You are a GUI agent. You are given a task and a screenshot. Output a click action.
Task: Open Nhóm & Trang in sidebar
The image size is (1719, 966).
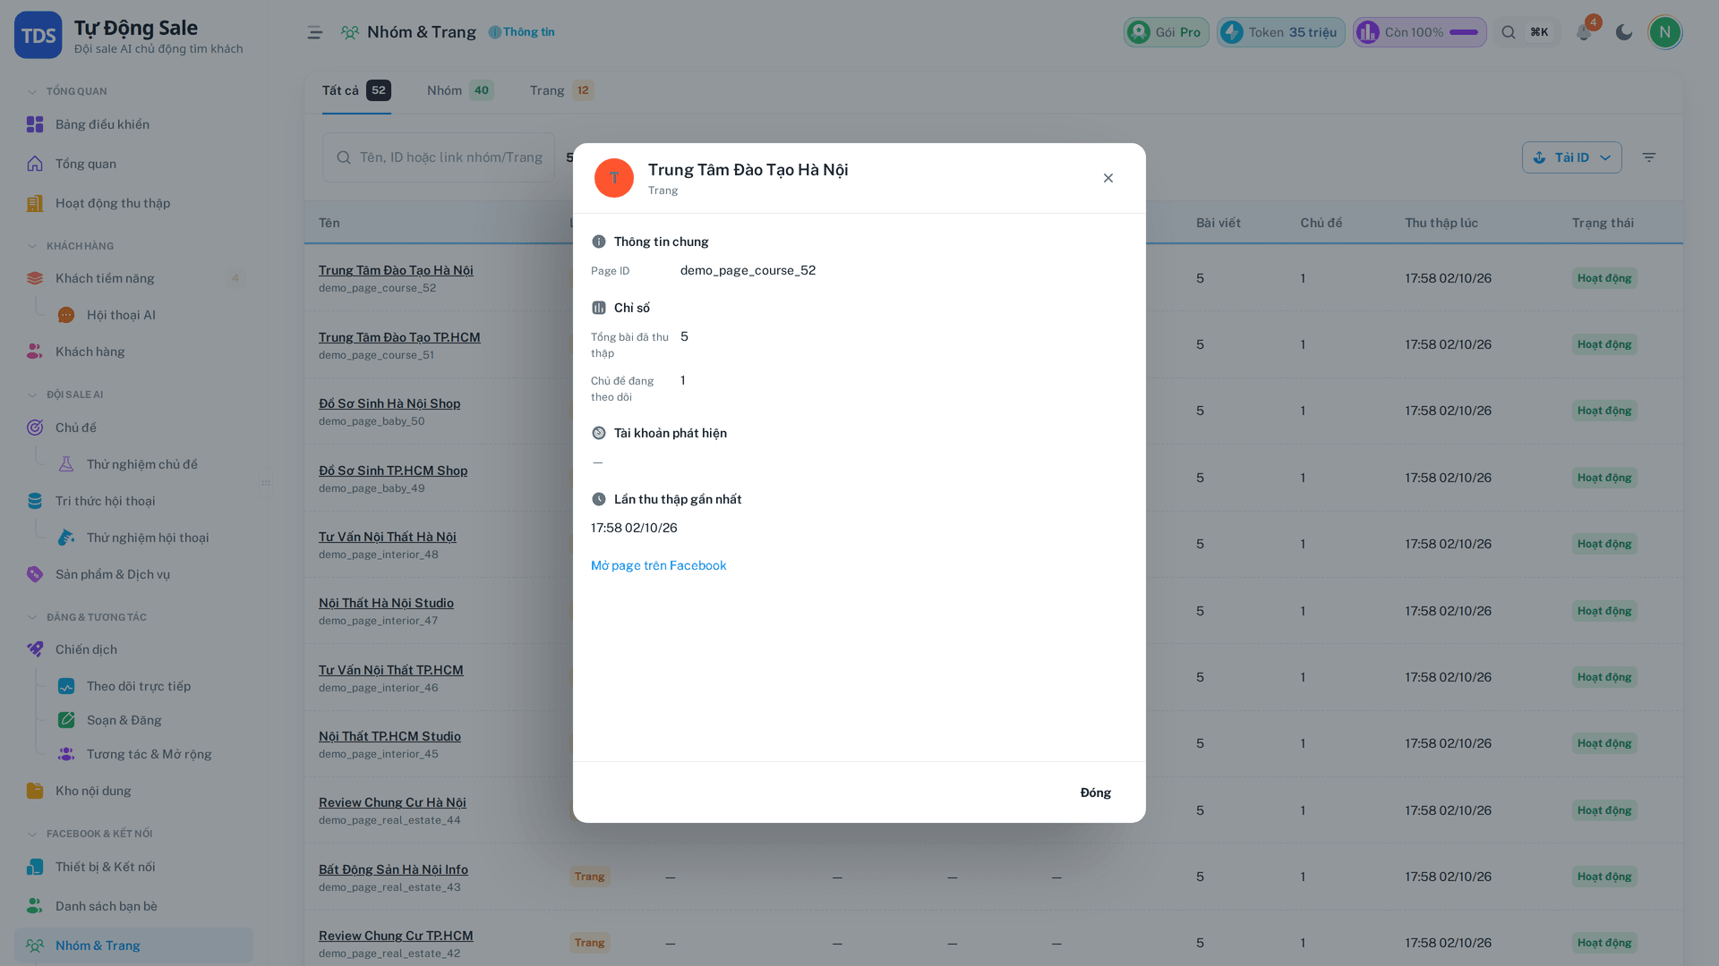(133, 945)
